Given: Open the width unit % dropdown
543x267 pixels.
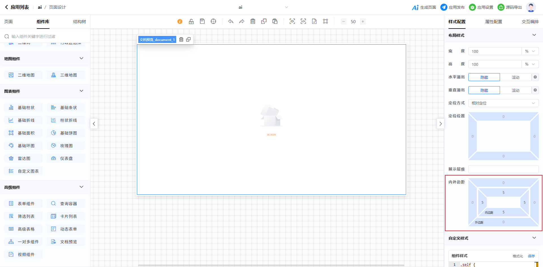Looking at the screenshot, I should [530, 51].
